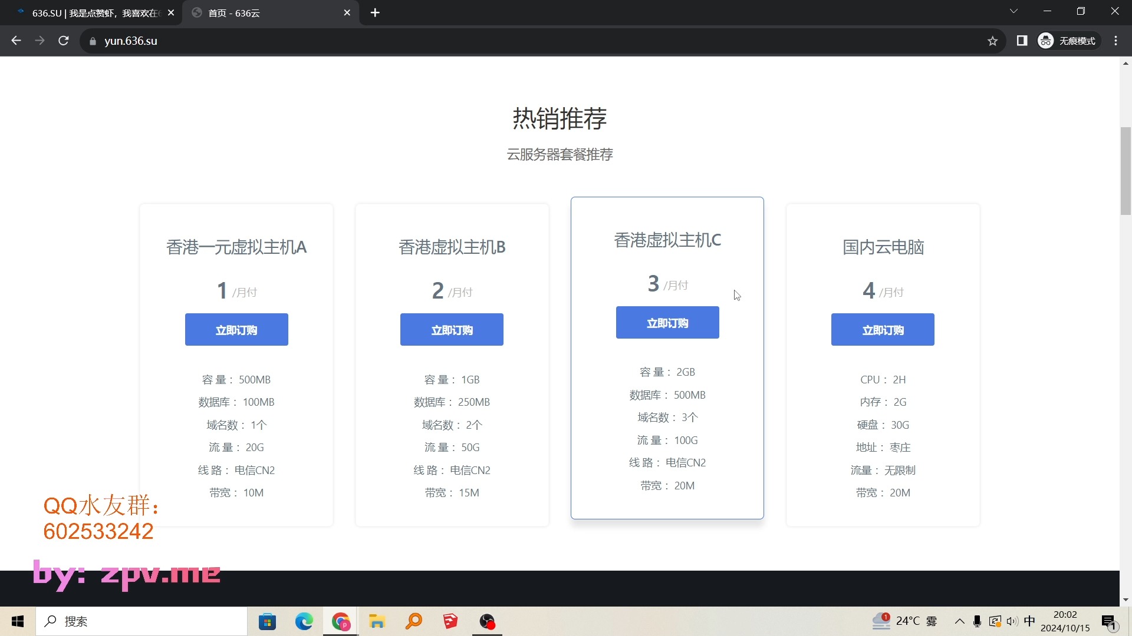Click the microphone tray icon
The image size is (1132, 636).
(978, 621)
